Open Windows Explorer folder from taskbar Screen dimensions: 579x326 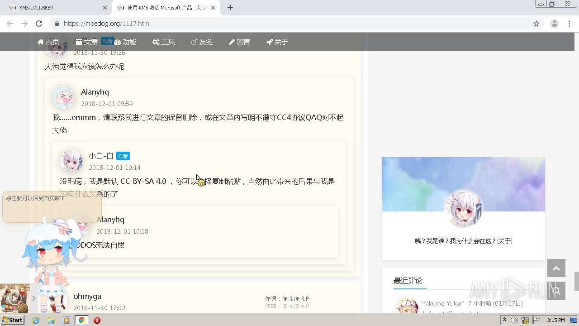tap(51, 320)
